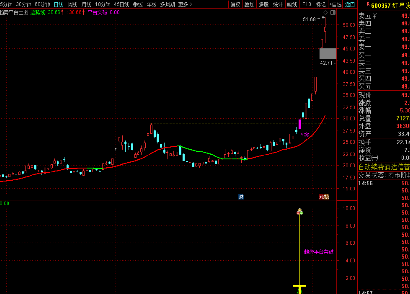Screen dimensions: 410x294
Task: Switch to the 日线 daily period
Action: tap(58, 4)
